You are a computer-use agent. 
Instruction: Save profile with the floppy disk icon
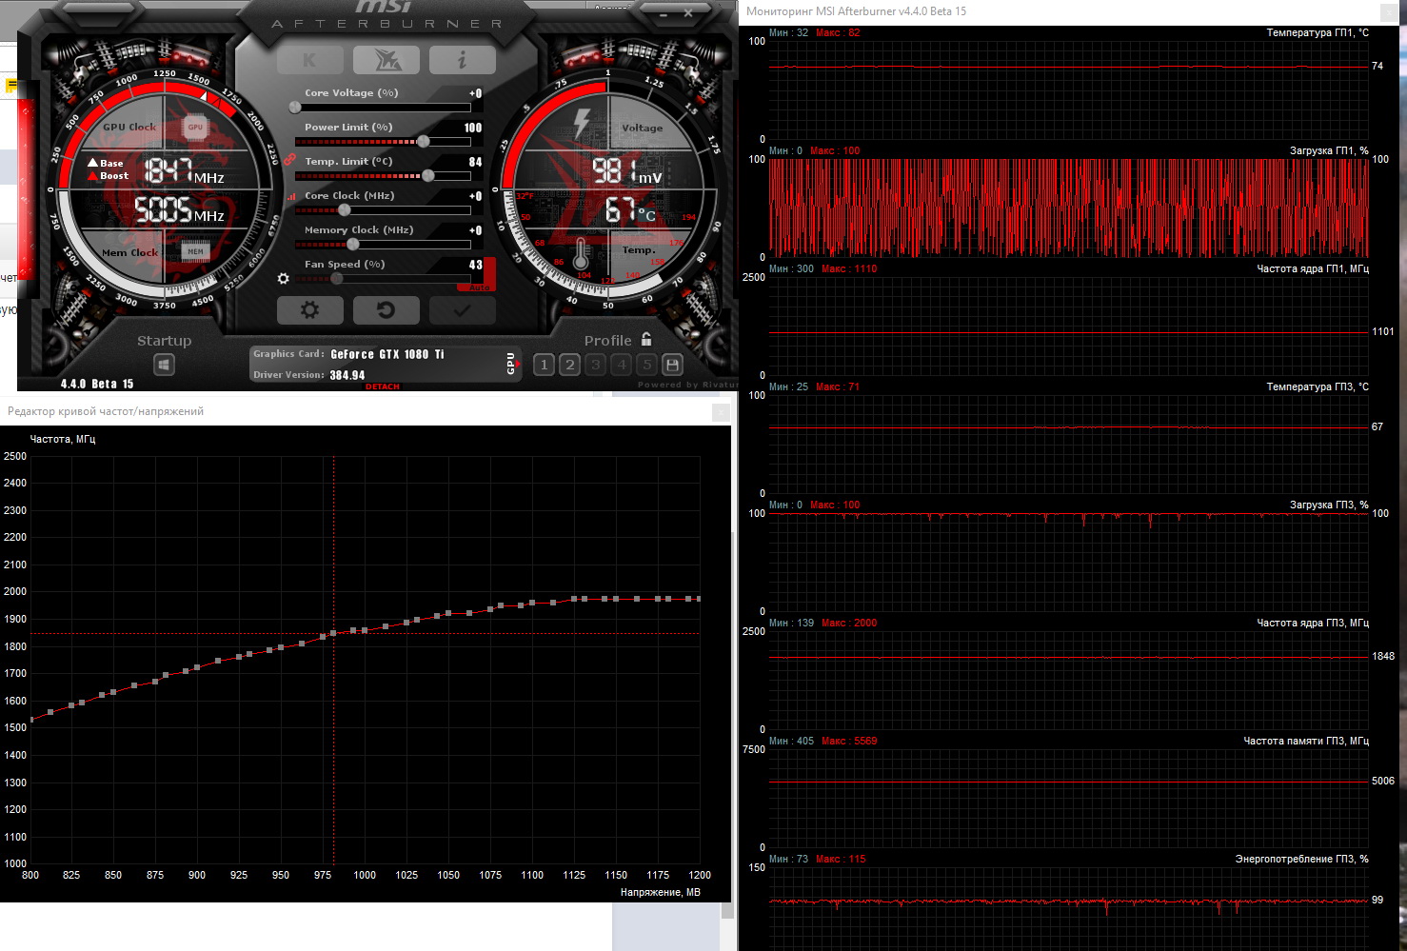point(672,365)
